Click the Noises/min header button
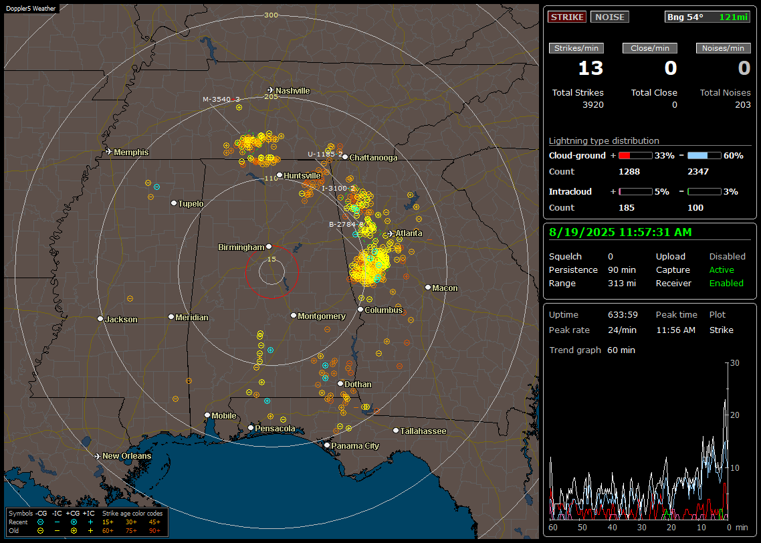The width and height of the screenshot is (761, 543). (x=723, y=48)
